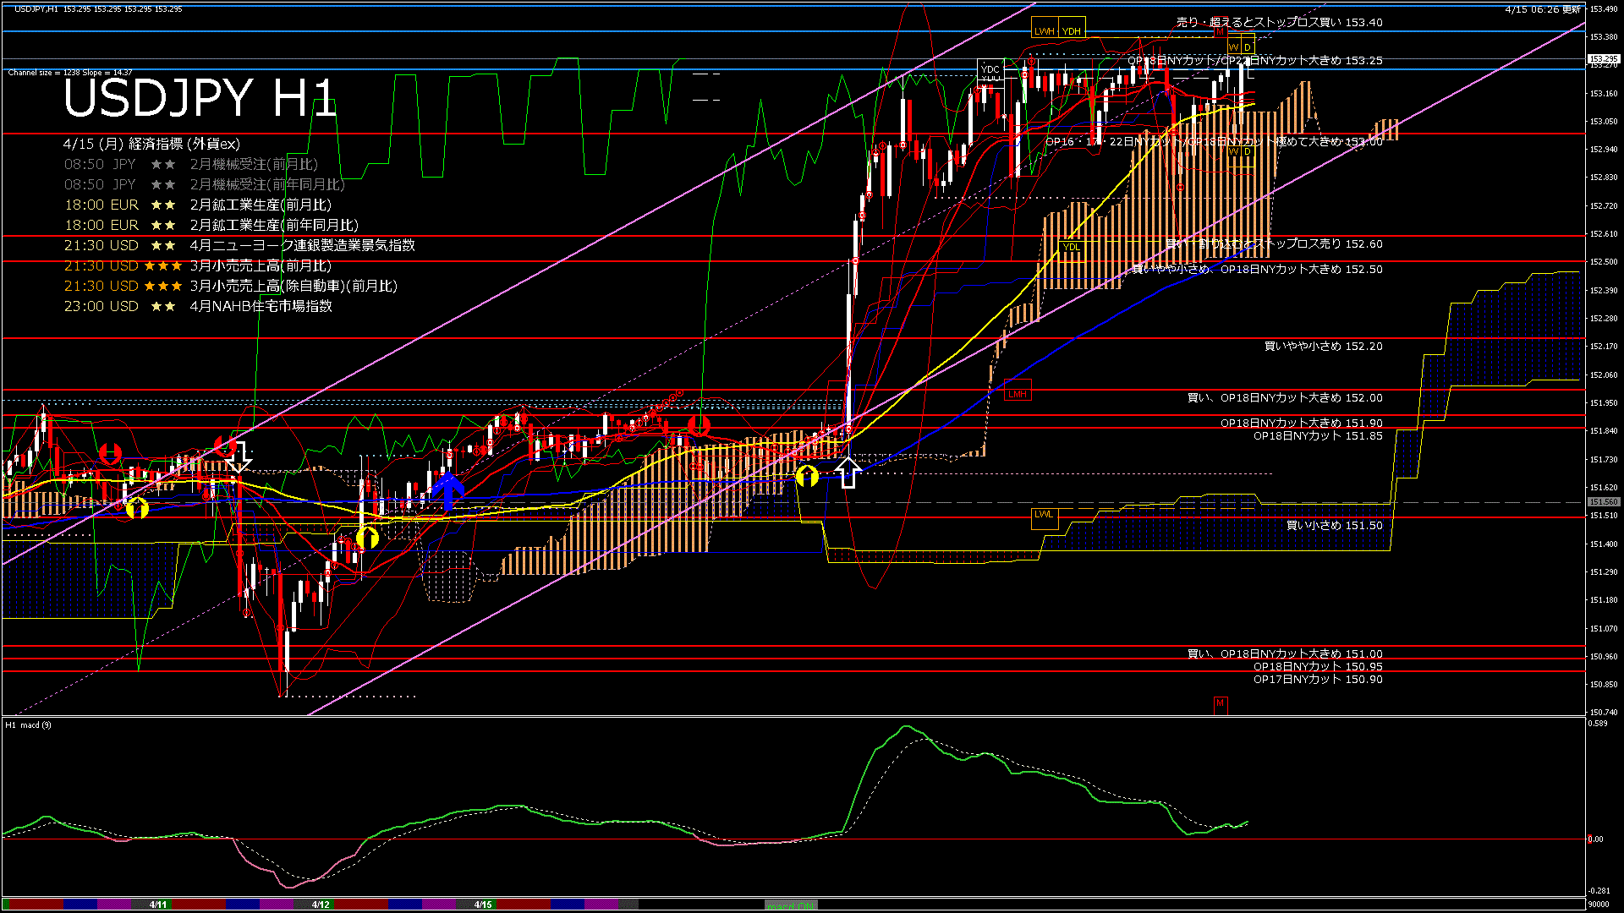The image size is (1624, 913).
Task: Click the OP17日NYカット 150.90 label
Action: pos(1318,679)
